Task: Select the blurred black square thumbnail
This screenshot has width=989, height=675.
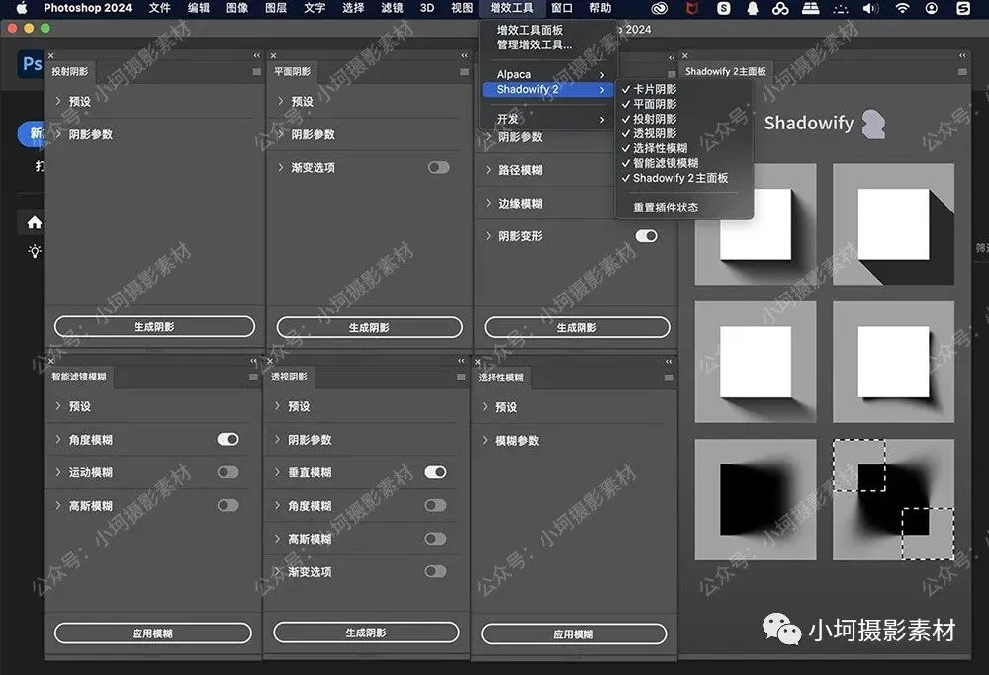Action: [x=756, y=500]
